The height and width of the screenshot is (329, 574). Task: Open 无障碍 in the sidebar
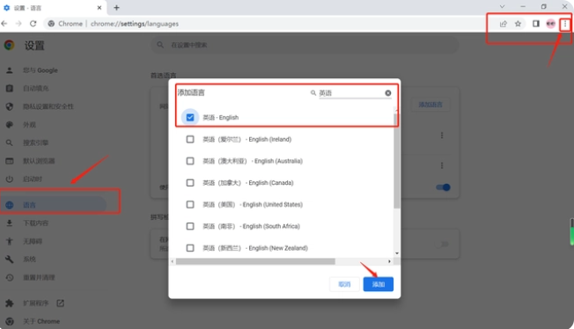pos(33,241)
